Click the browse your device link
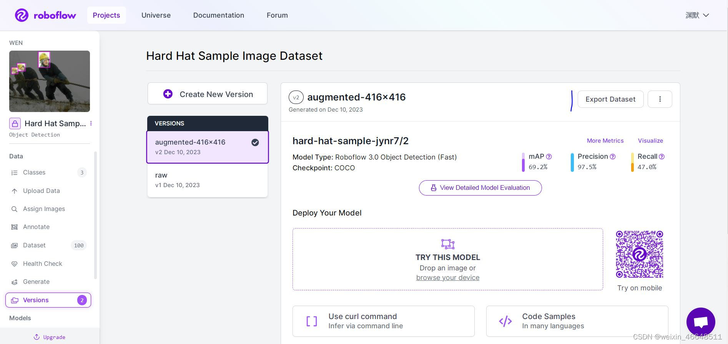Viewport: 728px width, 344px height. pyautogui.click(x=448, y=278)
